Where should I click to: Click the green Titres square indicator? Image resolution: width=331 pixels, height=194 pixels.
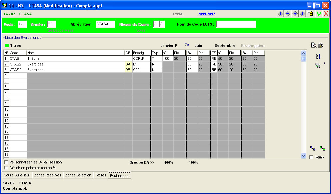coord(7,46)
